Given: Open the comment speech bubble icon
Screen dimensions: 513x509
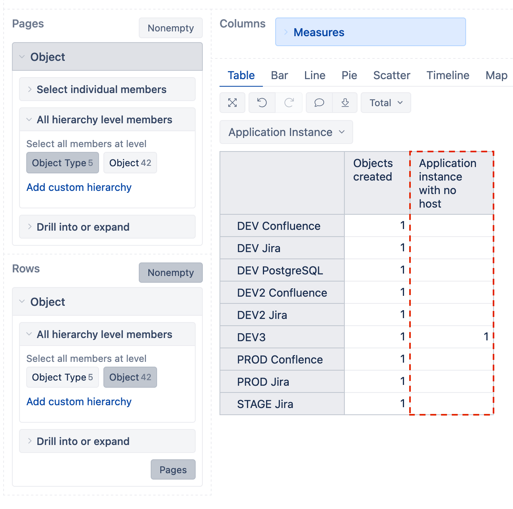Looking at the screenshot, I should tap(319, 103).
